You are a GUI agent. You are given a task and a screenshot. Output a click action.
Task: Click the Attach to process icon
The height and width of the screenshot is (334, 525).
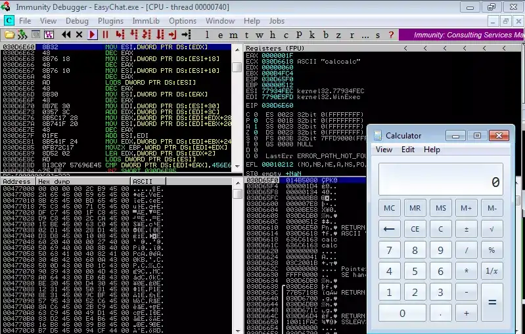coord(22,34)
